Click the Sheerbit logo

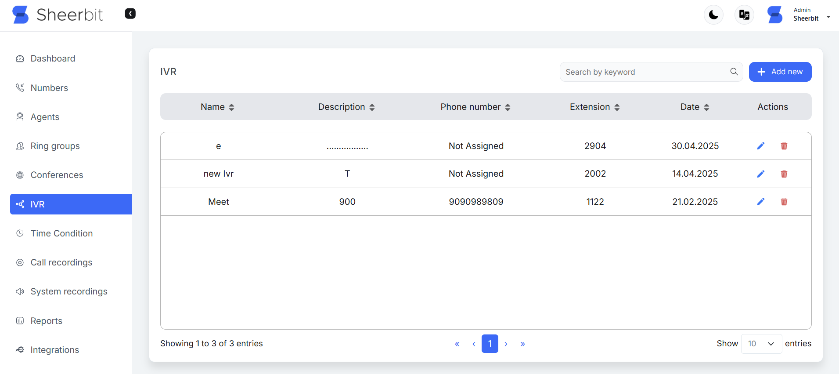(58, 15)
